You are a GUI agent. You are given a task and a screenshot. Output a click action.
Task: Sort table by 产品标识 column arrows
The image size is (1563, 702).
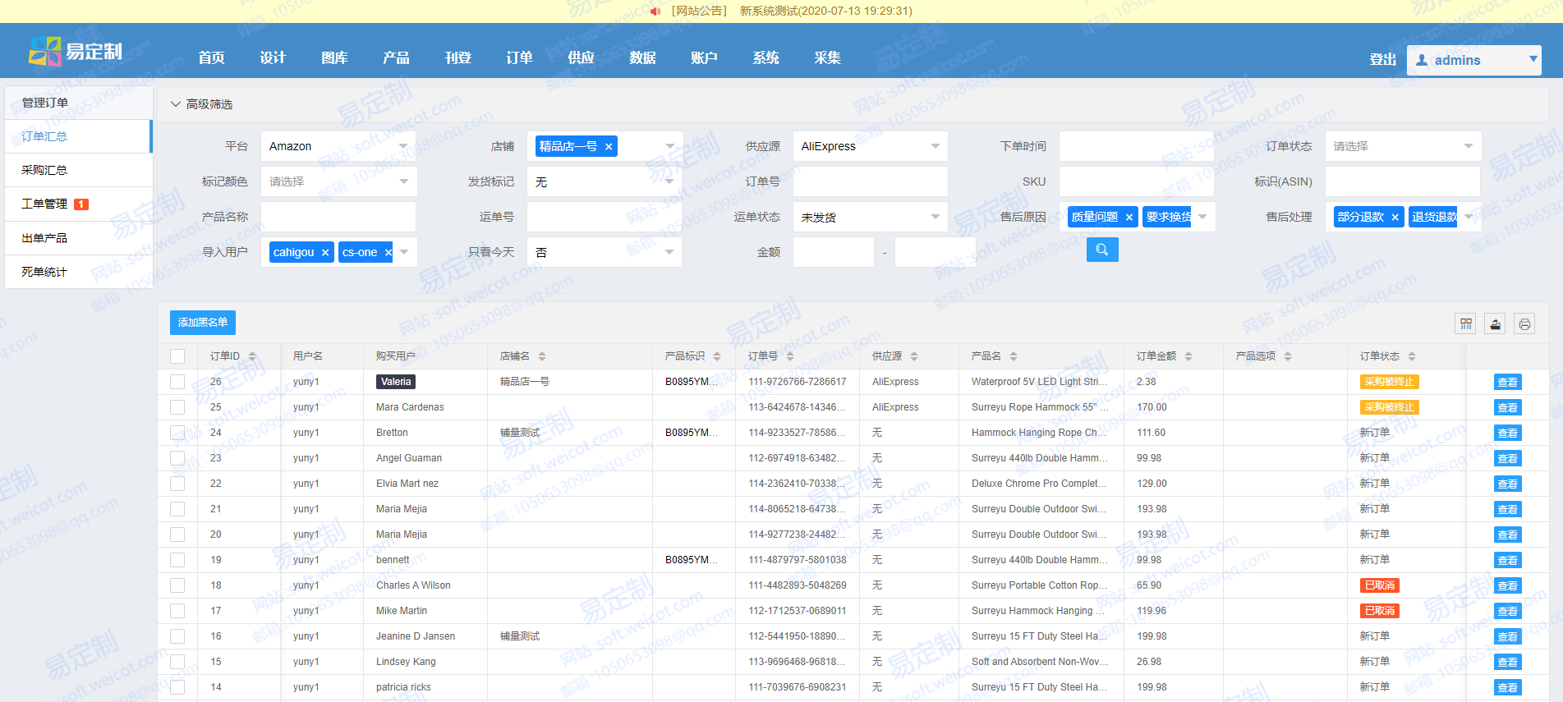click(717, 356)
